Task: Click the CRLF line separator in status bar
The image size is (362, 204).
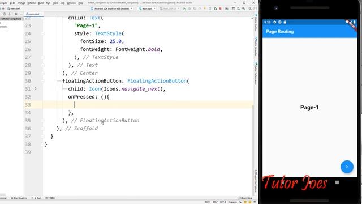Action: 215,202
